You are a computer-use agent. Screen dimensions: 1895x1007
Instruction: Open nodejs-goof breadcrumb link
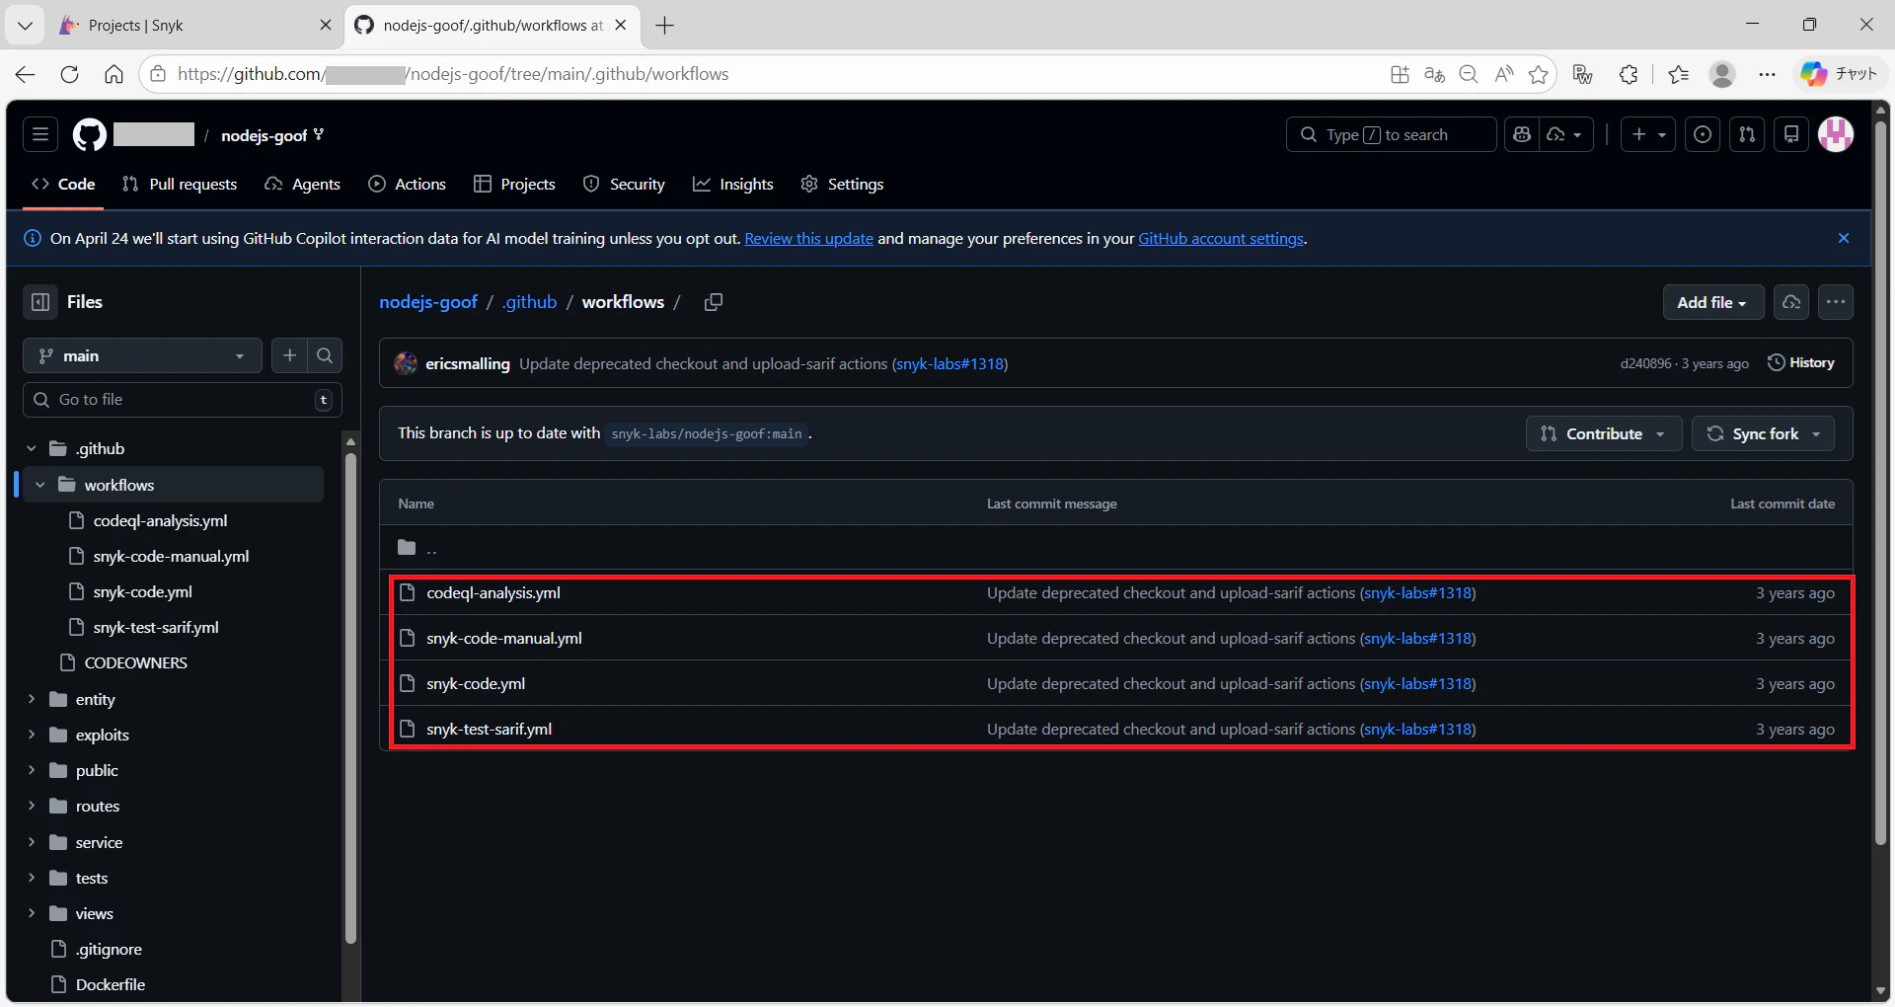[x=428, y=302]
